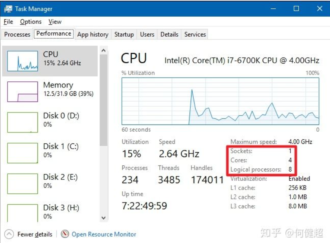The width and height of the screenshot is (330, 243).
Task: Switch to the Processes tab
Action: pos(17,34)
